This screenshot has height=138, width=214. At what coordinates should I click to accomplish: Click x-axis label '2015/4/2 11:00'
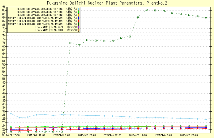coord(36,135)
